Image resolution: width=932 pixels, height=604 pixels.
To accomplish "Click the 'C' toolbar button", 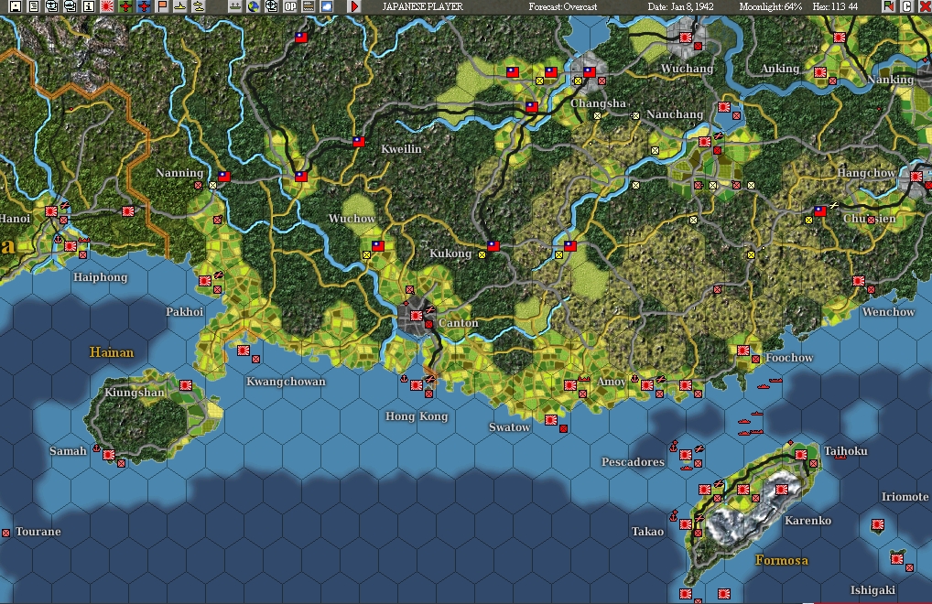I will (x=906, y=6).
